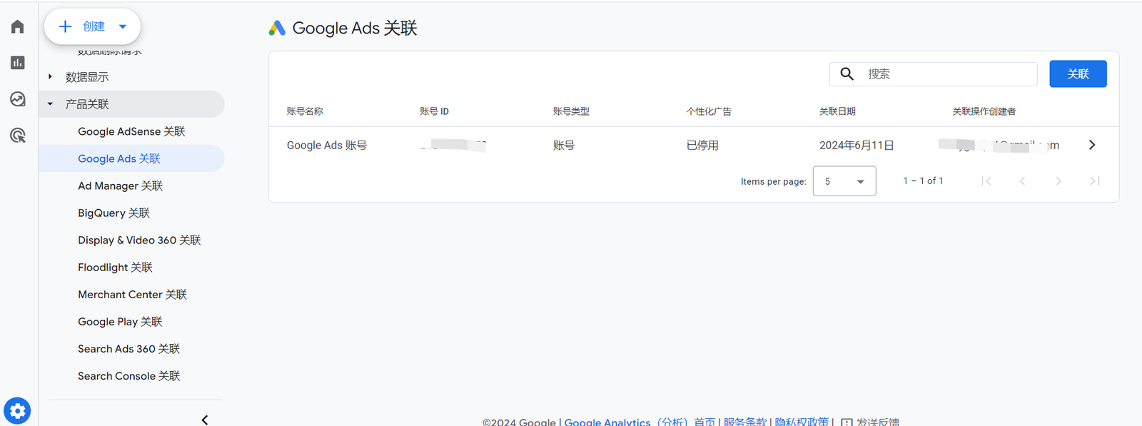Go to next page pagination arrow

pos(1058,181)
